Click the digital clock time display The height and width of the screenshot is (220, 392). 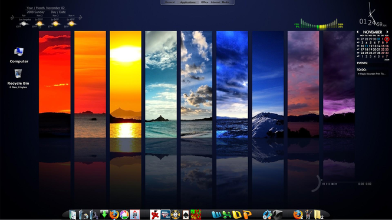373,22
